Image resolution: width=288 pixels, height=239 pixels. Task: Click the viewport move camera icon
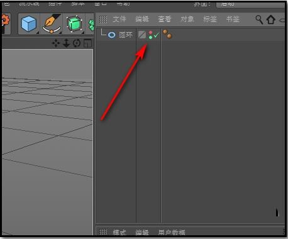coord(56,43)
